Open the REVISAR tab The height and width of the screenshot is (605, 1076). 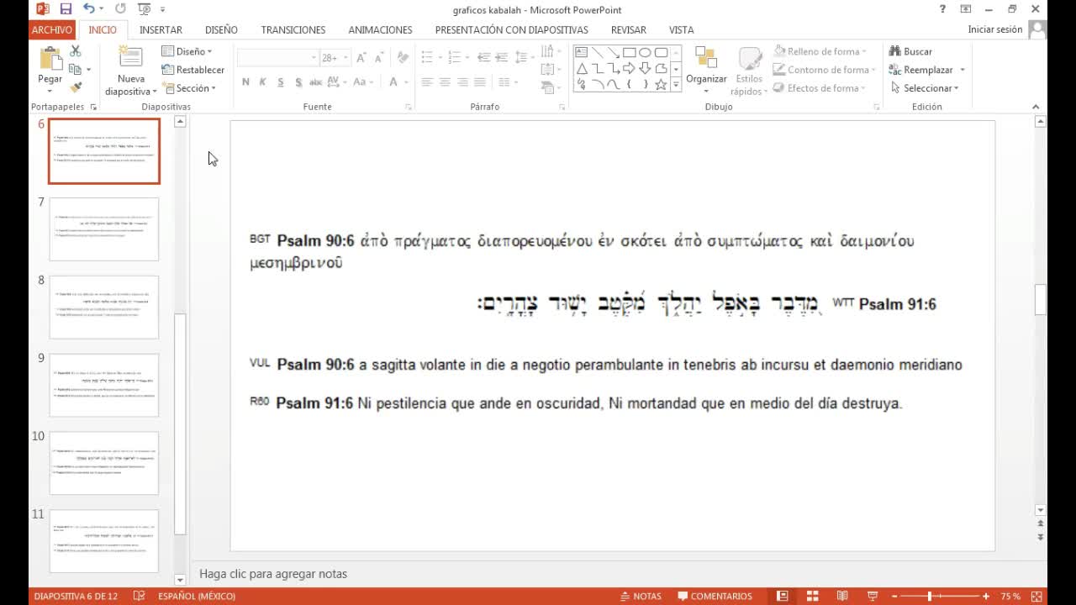point(629,29)
